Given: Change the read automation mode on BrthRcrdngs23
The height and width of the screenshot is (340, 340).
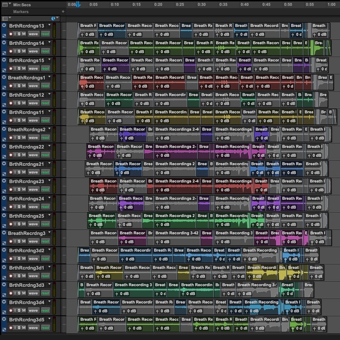Looking at the screenshot, I should 45,190.
